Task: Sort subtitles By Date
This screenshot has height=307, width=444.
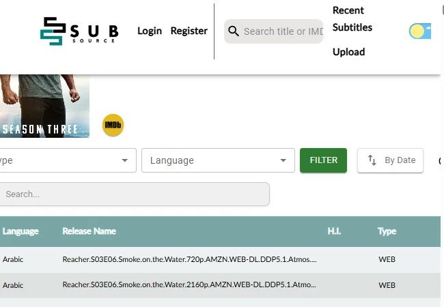Action: click(390, 160)
